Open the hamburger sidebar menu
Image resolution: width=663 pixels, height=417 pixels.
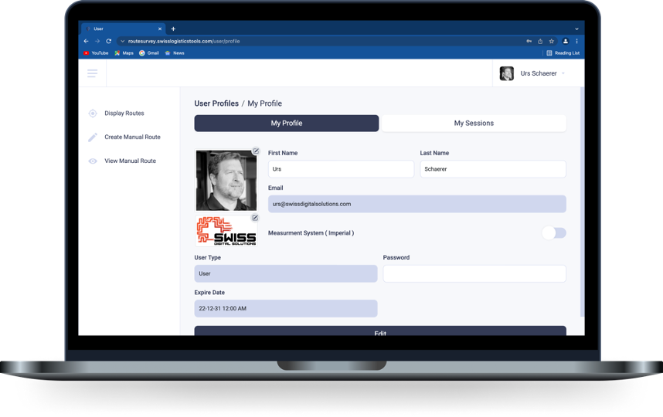tap(93, 73)
